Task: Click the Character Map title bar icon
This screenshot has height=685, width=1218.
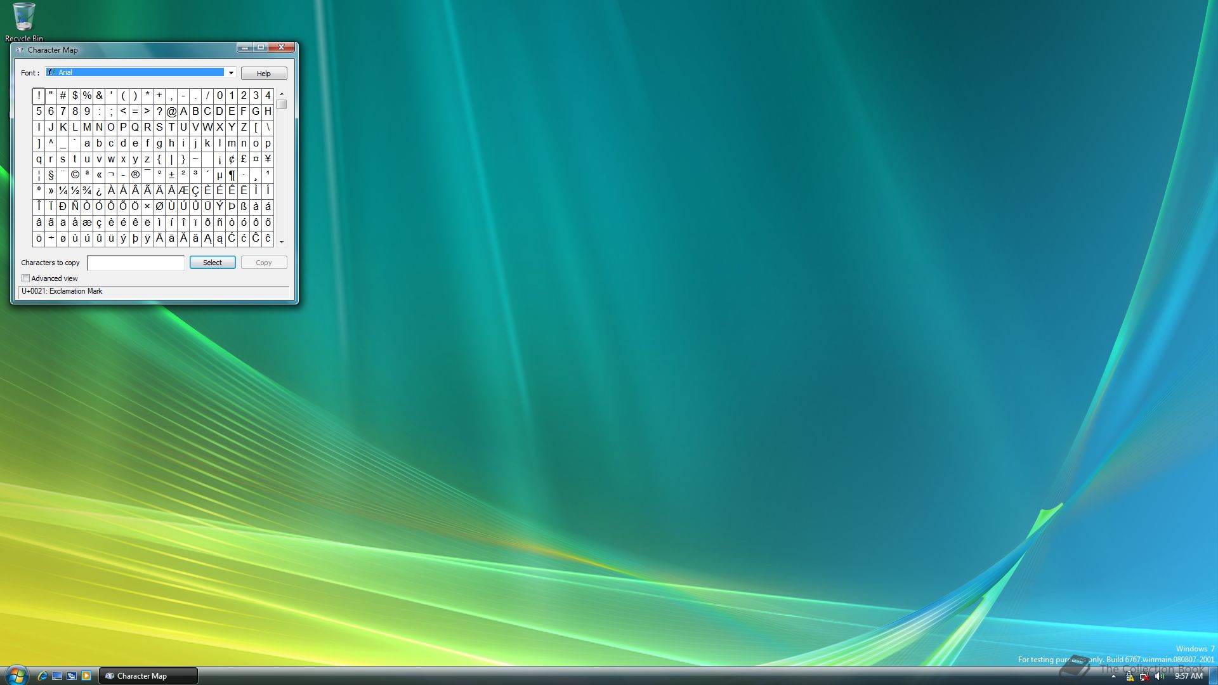Action: coord(20,50)
